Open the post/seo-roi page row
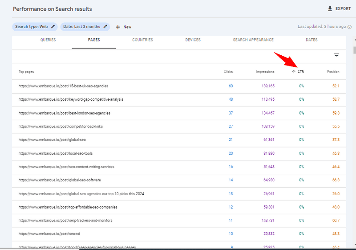Viewport: 356px width, 250px height. coord(179,234)
